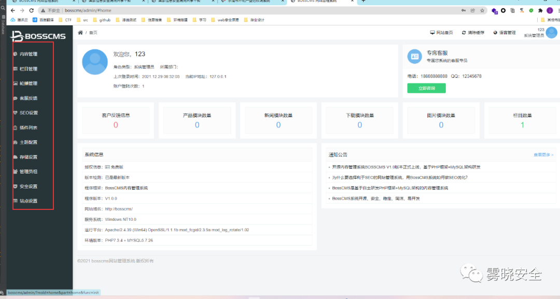
Task: Reload the page with the refresh icon
Action: click(32, 11)
